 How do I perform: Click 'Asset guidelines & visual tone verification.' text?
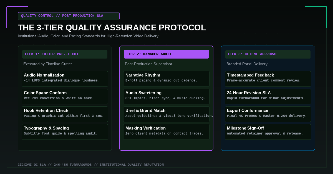pyautogui.click(x=169, y=116)
